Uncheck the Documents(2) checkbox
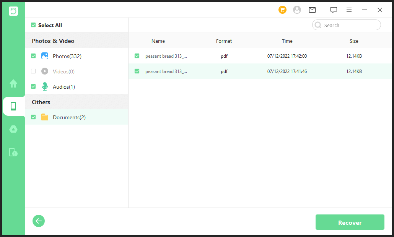The image size is (394, 237). [33, 117]
